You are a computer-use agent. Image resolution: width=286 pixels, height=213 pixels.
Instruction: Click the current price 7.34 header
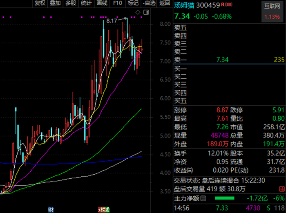(x=182, y=16)
